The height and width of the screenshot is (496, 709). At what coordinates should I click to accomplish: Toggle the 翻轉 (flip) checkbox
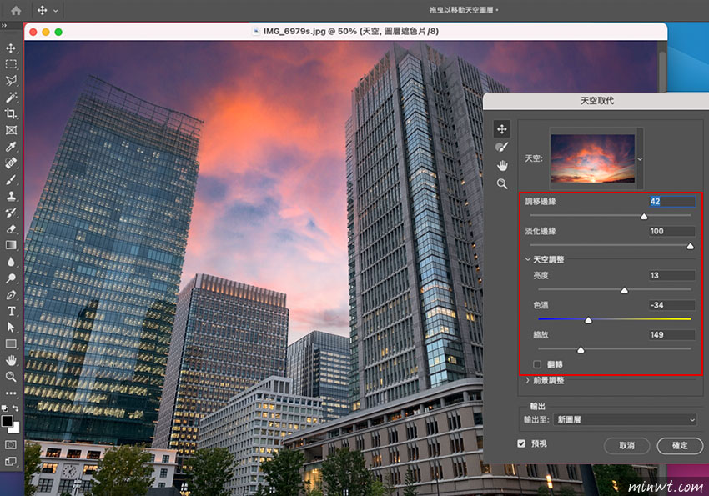[537, 364]
